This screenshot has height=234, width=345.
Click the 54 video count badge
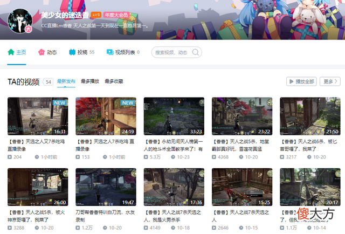48,82
